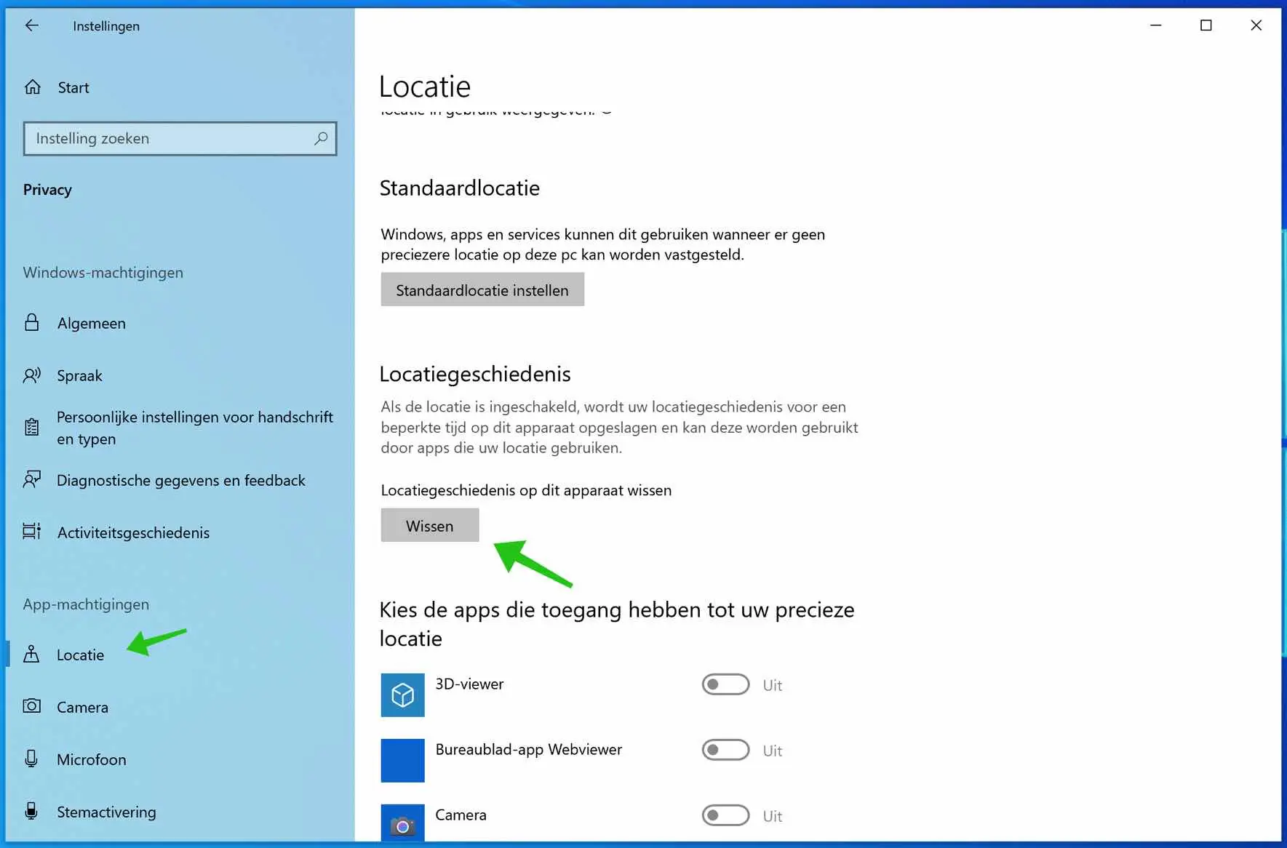This screenshot has height=848, width=1287.
Task: Click the 3D-viewer app icon
Action: tap(402, 695)
